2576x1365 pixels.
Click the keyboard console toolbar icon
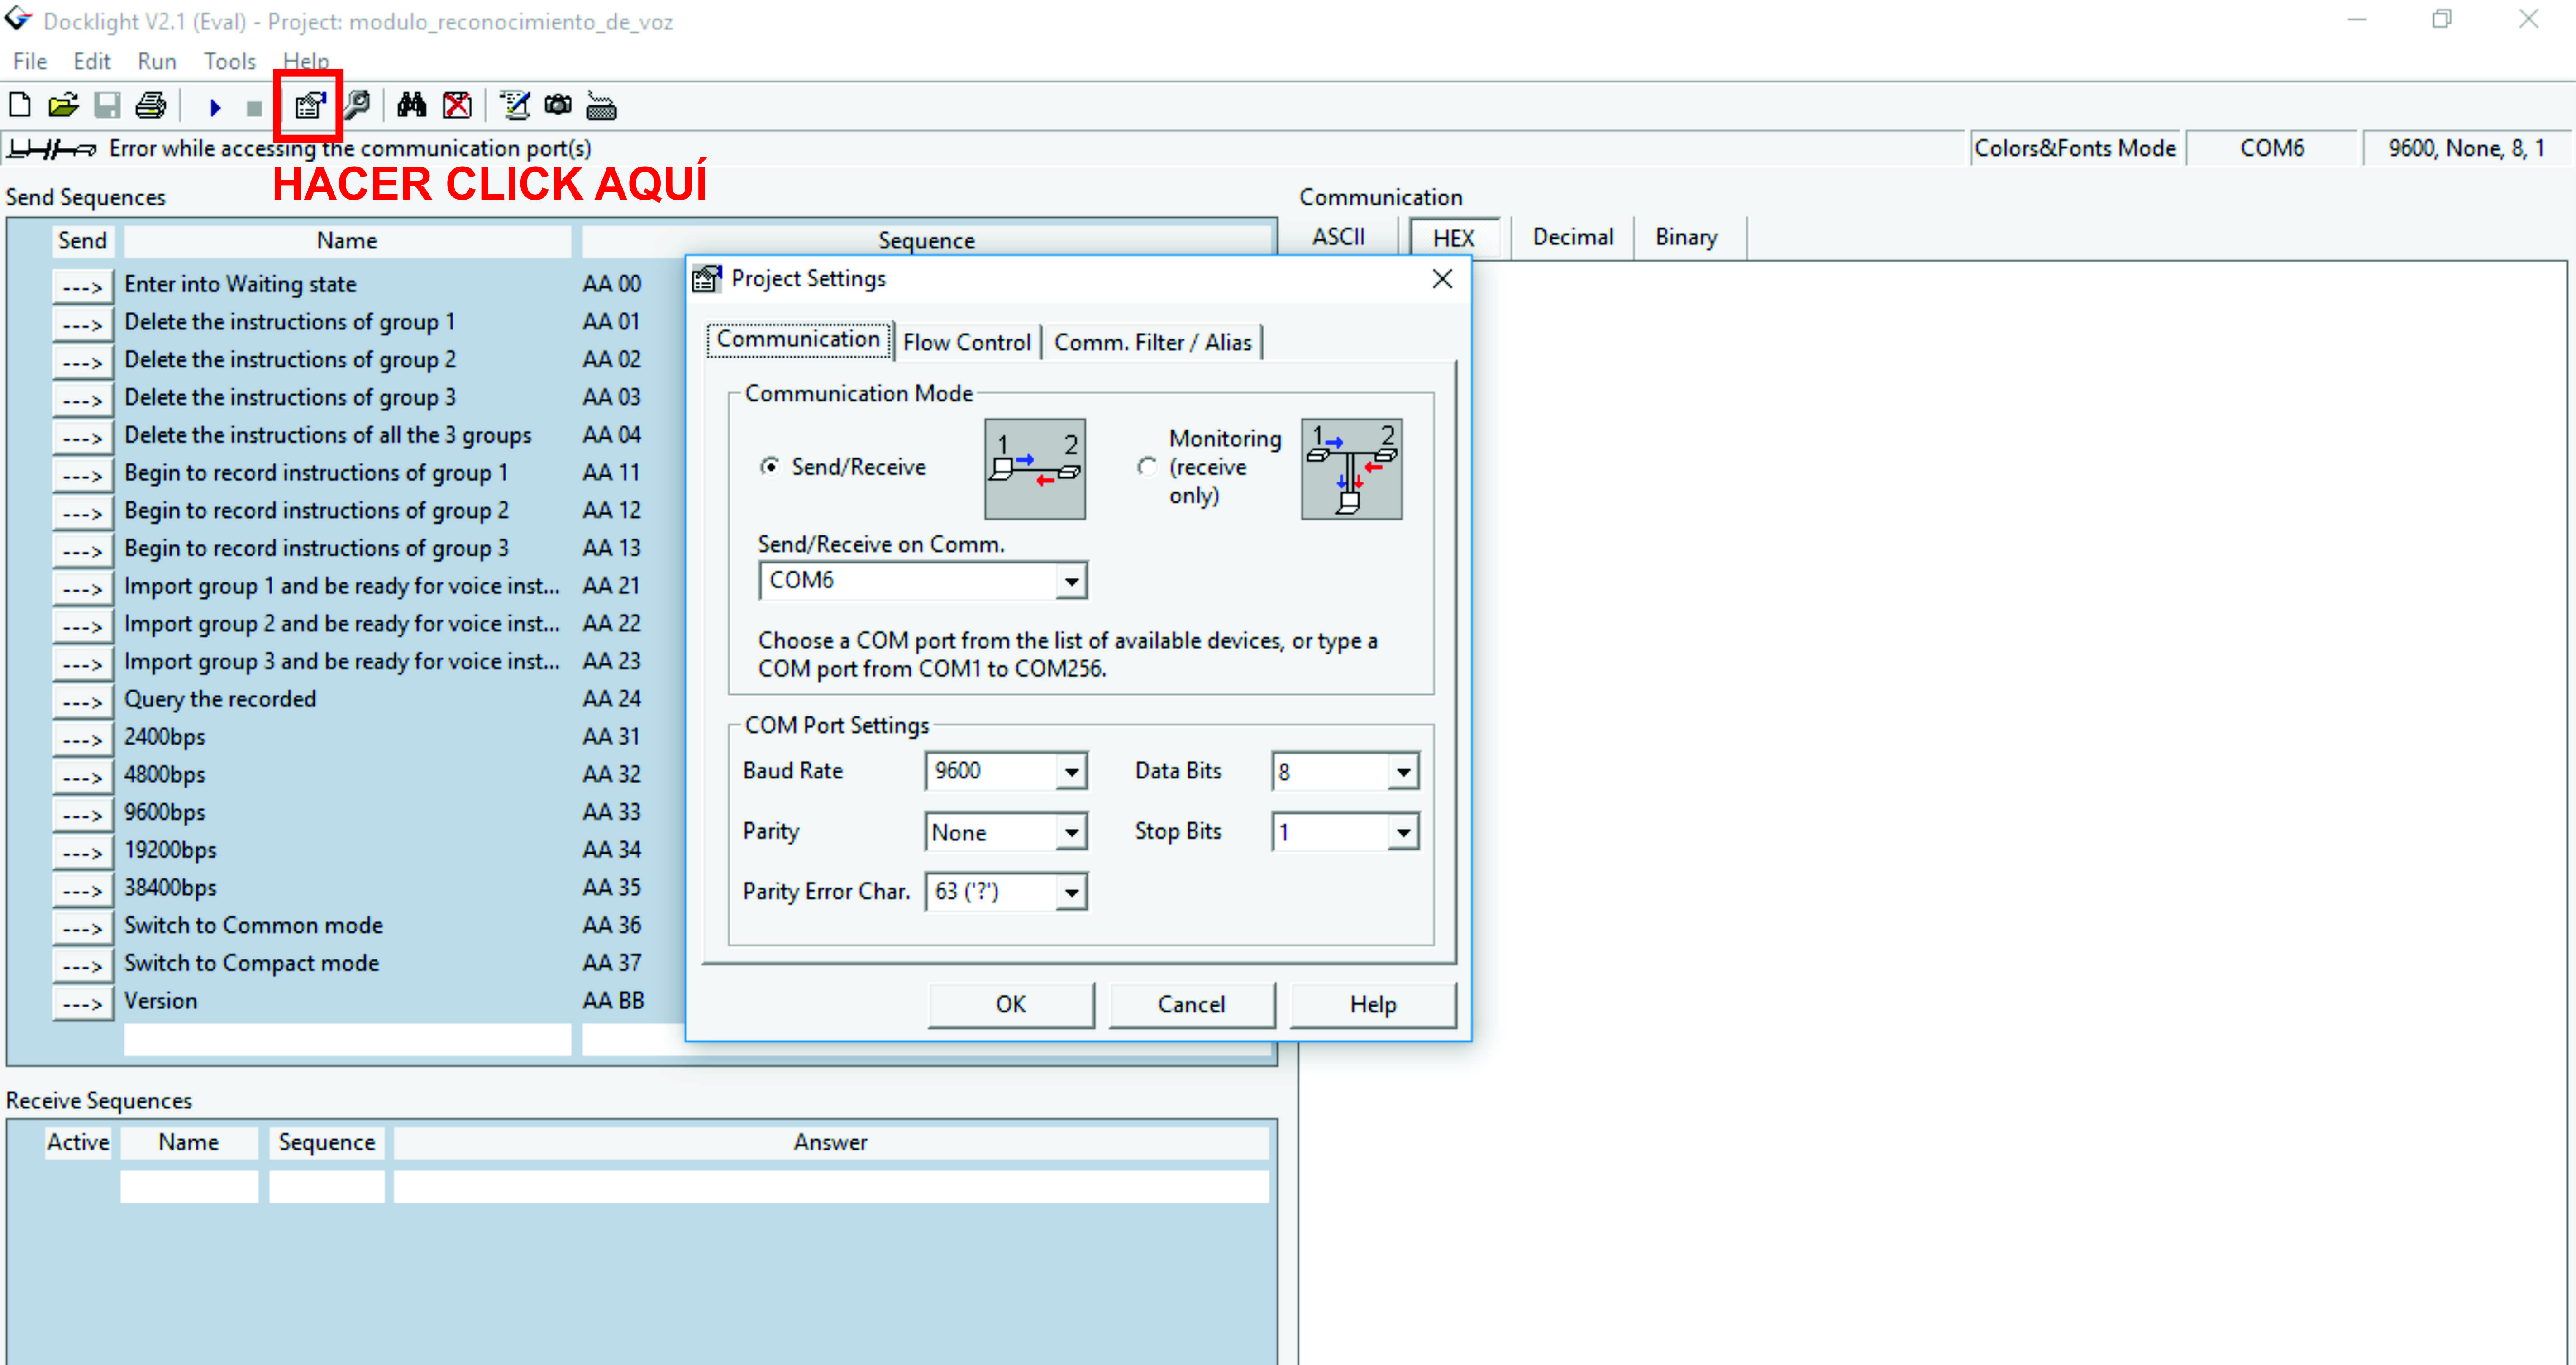click(x=601, y=106)
